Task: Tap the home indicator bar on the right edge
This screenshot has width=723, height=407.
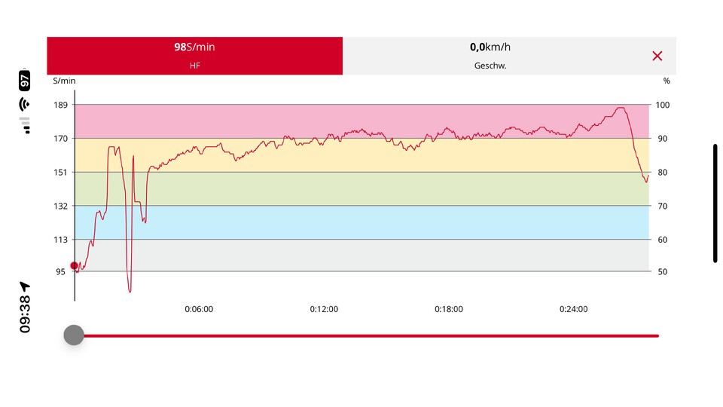Action: (715, 203)
